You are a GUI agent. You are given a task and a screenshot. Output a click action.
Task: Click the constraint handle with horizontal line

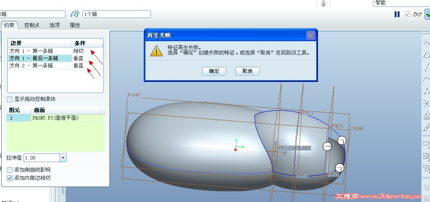click(x=327, y=146)
